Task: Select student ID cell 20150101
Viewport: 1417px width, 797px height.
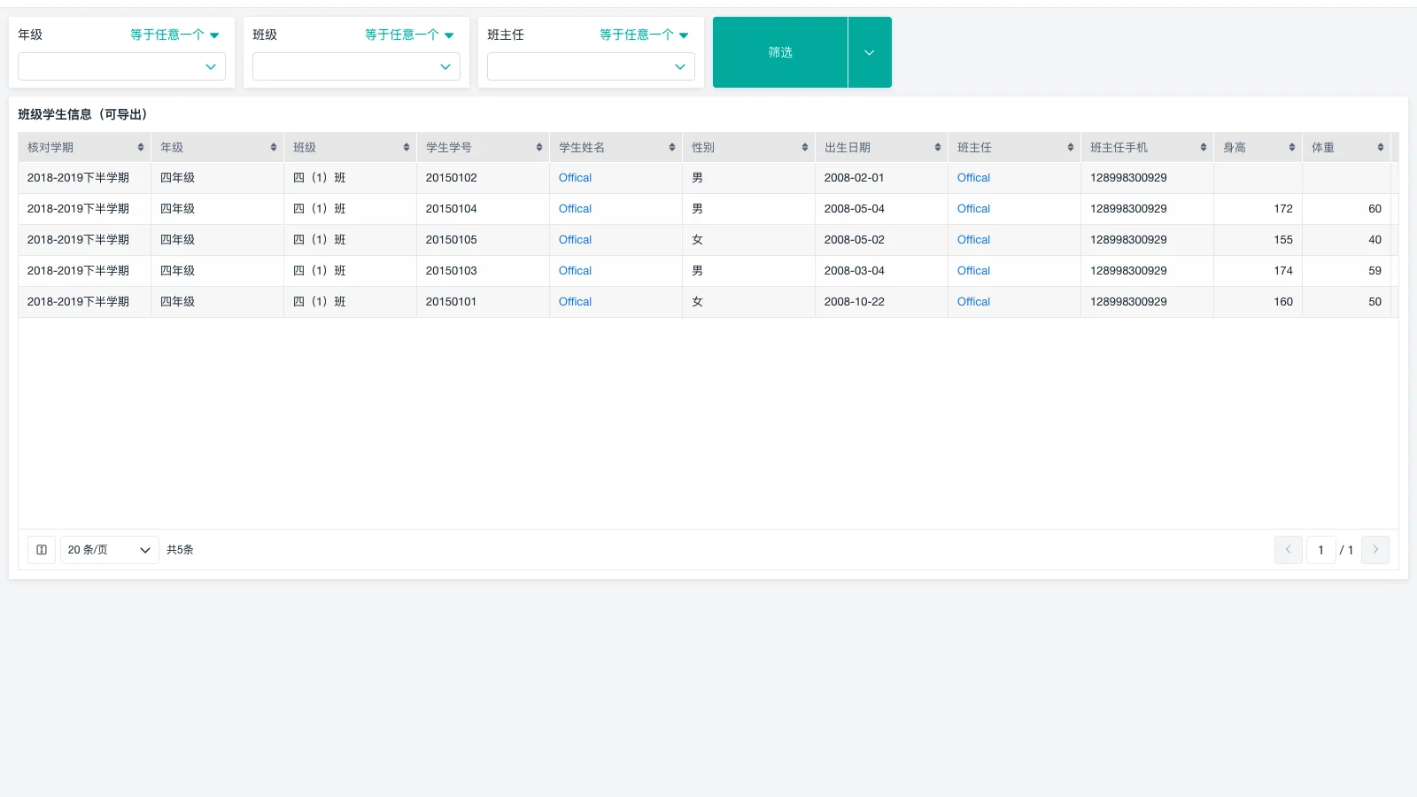Action: [483, 302]
